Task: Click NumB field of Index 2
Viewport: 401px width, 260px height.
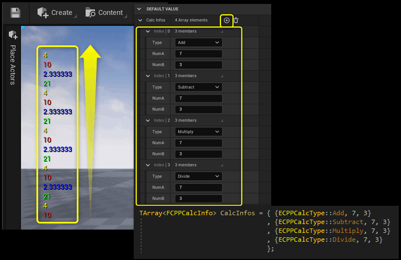Action: (198, 154)
